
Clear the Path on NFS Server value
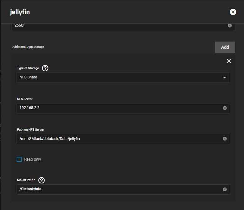225,139
